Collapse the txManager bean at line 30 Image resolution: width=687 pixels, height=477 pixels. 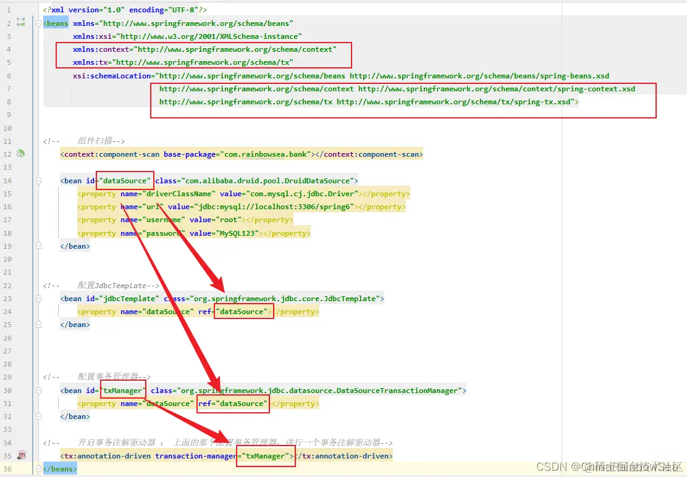coord(38,391)
